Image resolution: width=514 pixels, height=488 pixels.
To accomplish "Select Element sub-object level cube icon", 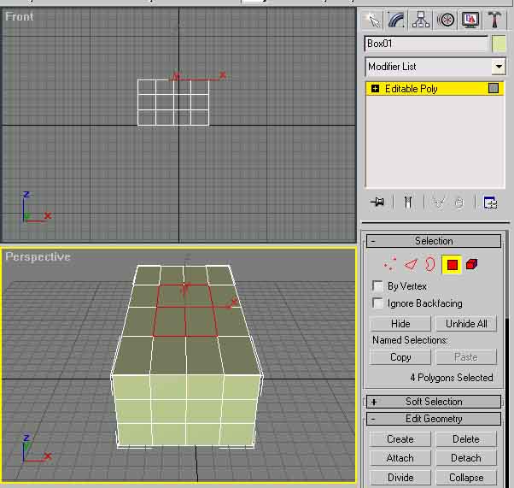I will point(472,265).
